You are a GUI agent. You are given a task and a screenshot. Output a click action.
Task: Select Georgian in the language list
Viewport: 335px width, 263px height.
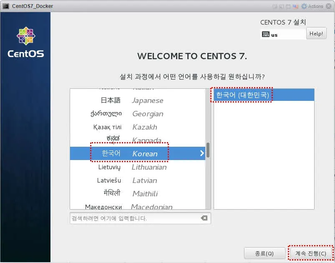[138, 114]
